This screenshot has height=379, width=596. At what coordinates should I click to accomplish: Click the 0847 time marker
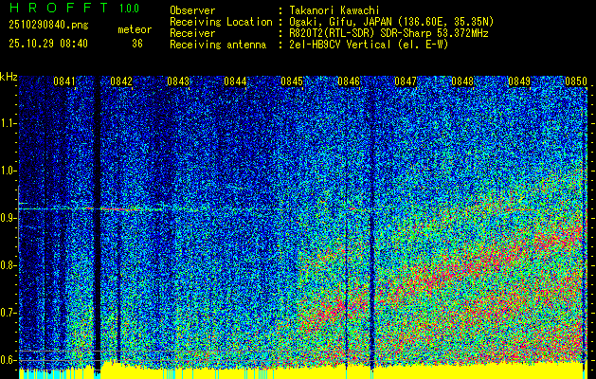coord(406,81)
